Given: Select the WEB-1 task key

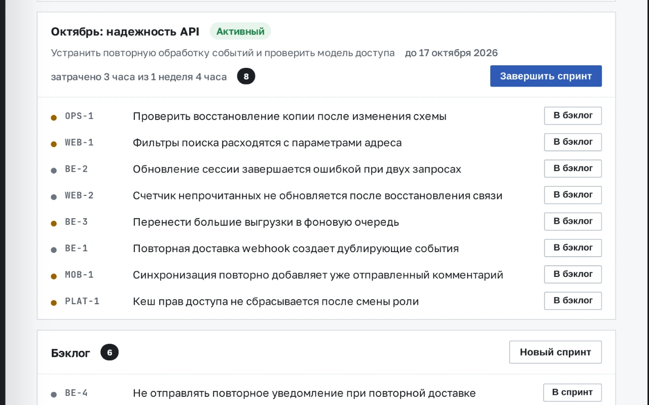Looking at the screenshot, I should pos(80,142).
